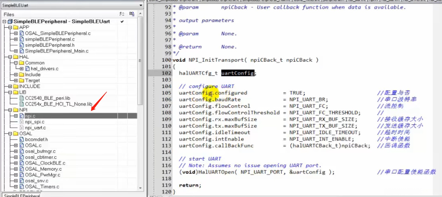Select the hal_drivers.c file name

(45, 69)
